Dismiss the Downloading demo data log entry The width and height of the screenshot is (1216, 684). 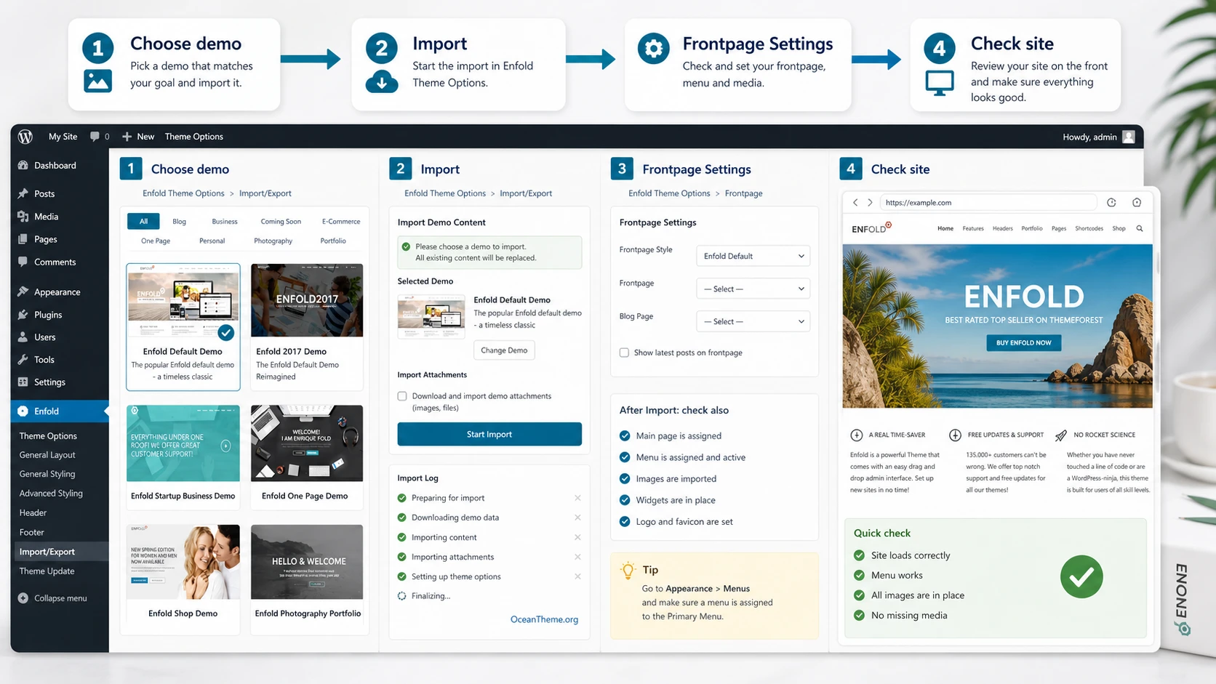(x=577, y=518)
